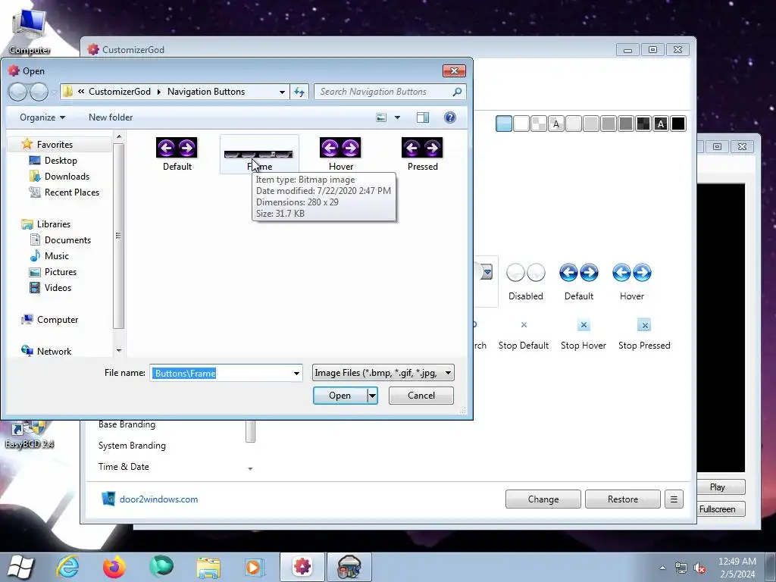Select the Disabled navigation buttons resource

[x=526, y=281]
